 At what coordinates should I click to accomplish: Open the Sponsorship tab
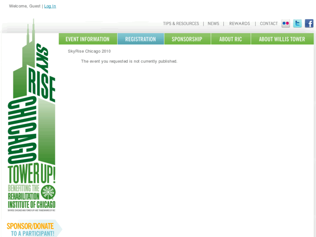187,39
